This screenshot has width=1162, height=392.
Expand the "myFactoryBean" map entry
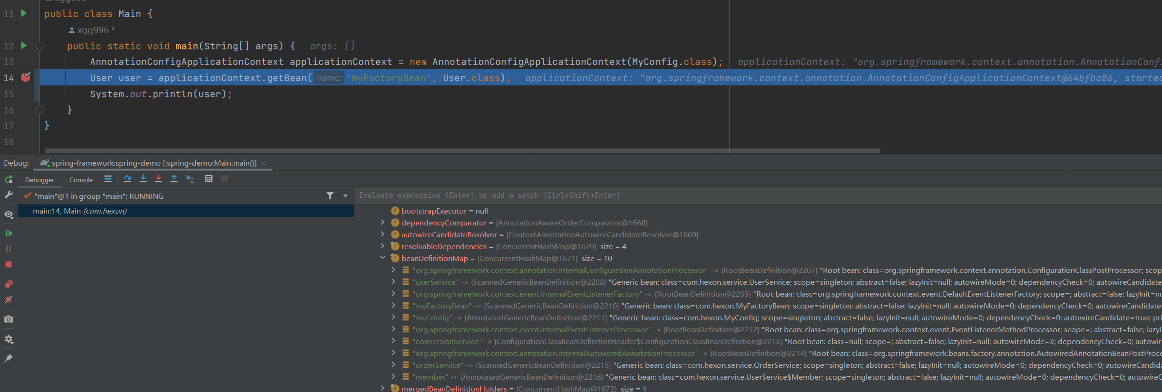pyautogui.click(x=393, y=306)
